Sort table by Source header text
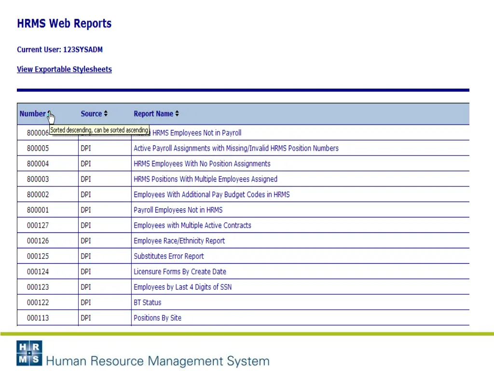This screenshot has width=494, height=371. pyautogui.click(x=91, y=114)
